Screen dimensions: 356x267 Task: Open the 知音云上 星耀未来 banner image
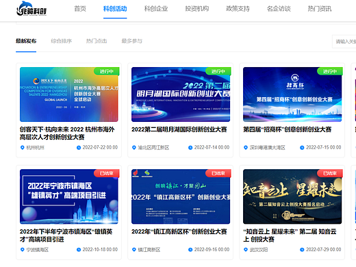coord(292,196)
